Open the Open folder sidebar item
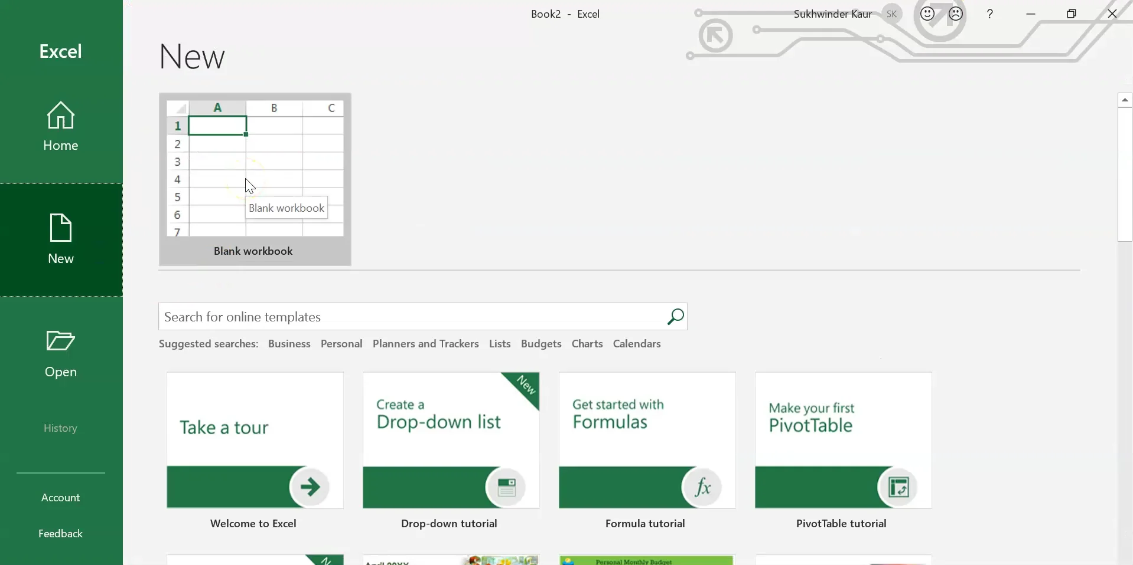1133x565 pixels. point(61,353)
